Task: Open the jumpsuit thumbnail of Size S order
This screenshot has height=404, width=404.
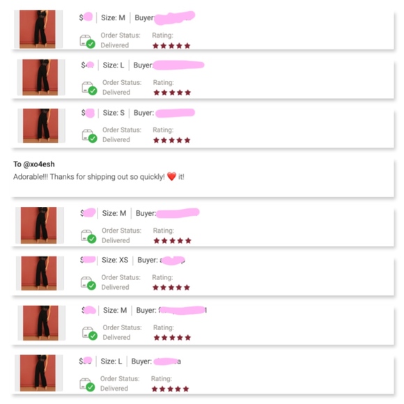Action: pyautogui.click(x=40, y=125)
